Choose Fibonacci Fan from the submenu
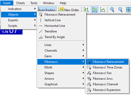The height and width of the screenshot is (95, 131). pyautogui.click(x=107, y=73)
